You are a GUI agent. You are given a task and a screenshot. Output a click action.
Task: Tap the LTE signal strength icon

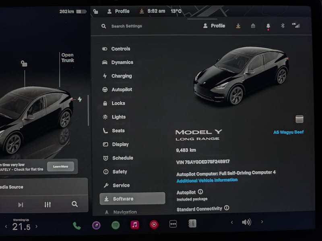296,25
